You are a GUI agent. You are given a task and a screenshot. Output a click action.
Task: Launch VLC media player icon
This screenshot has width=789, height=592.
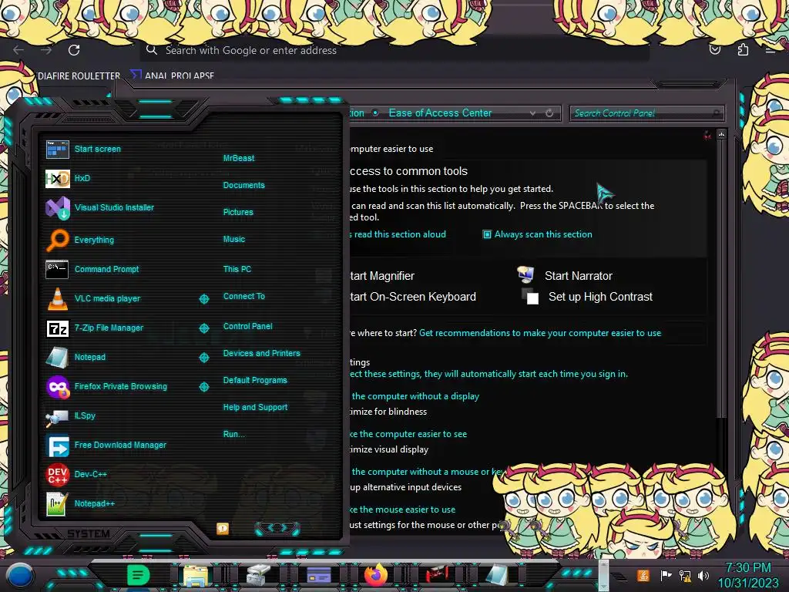(57, 298)
